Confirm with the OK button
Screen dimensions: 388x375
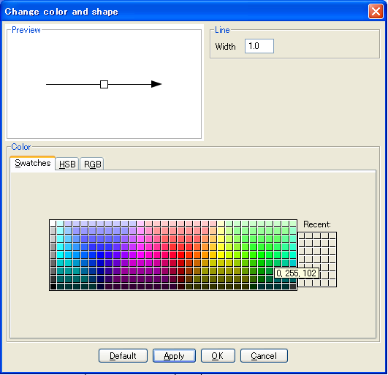tap(218, 356)
